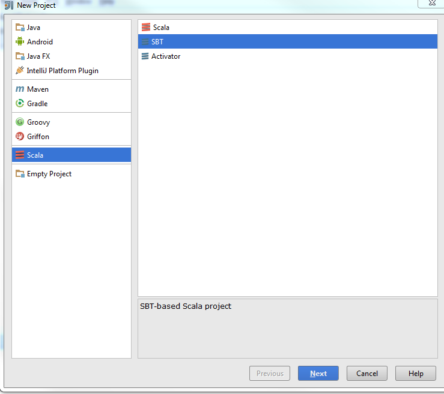Click the Activator row icon
This screenshot has width=444, height=394.
click(x=145, y=56)
